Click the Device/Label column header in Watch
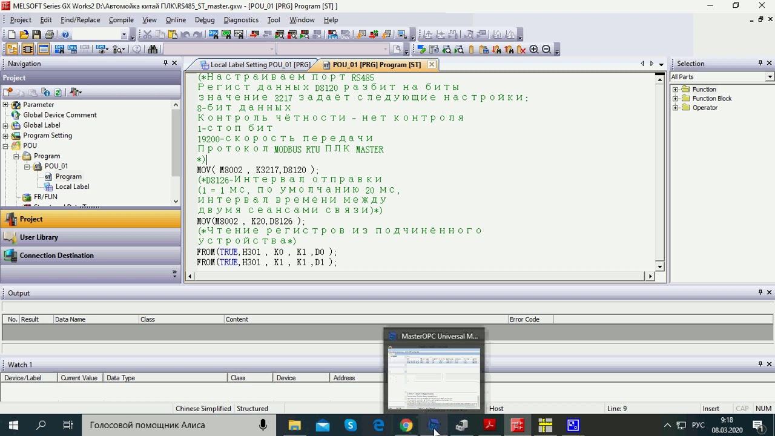This screenshot has width=775, height=436. [29, 378]
